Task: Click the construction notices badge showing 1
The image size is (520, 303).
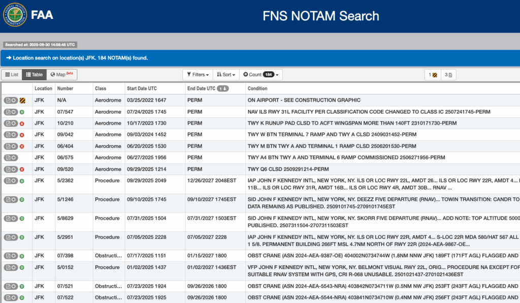Action: [x=433, y=74]
